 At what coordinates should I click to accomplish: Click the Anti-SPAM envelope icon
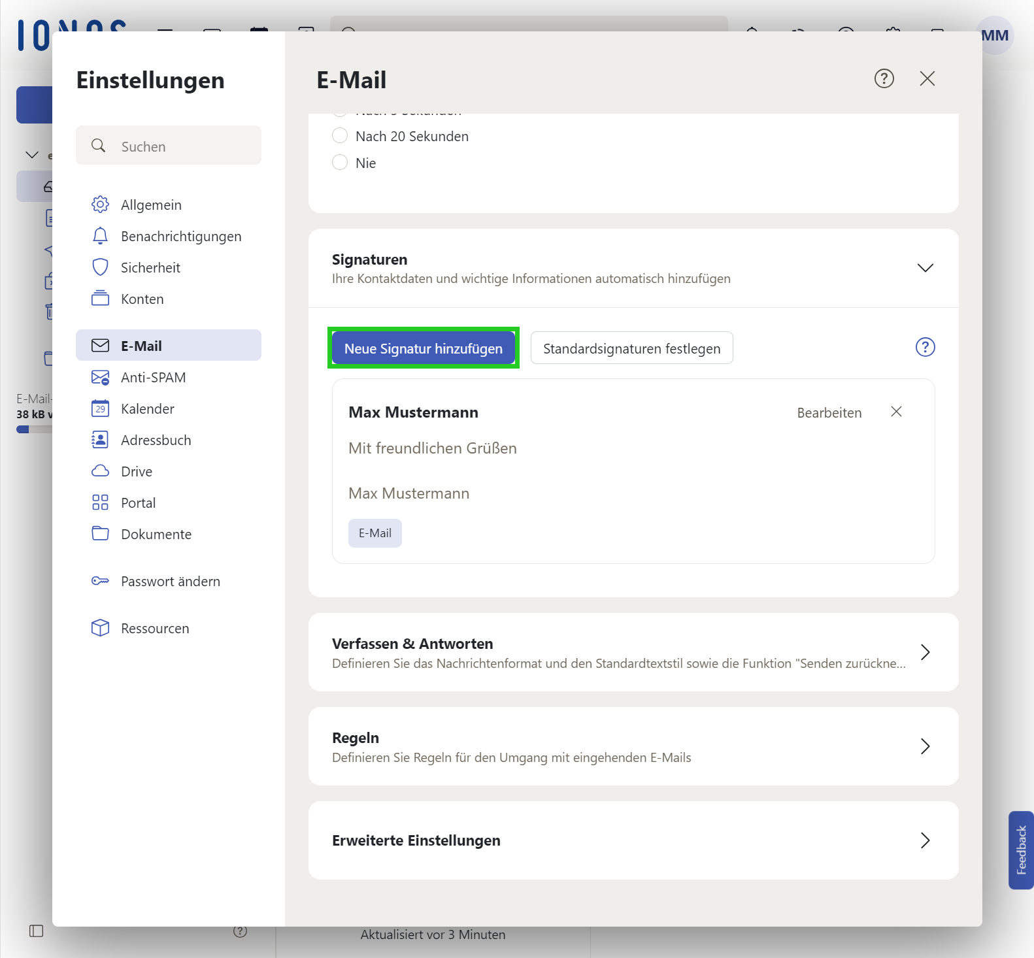100,378
